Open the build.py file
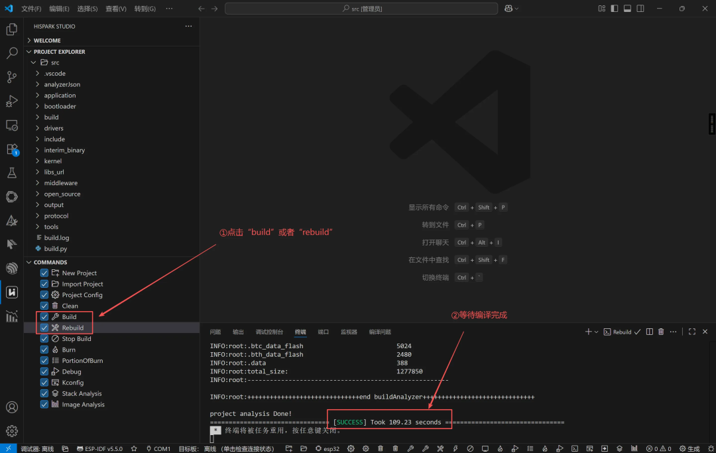Image resolution: width=716 pixels, height=453 pixels. tap(55, 249)
